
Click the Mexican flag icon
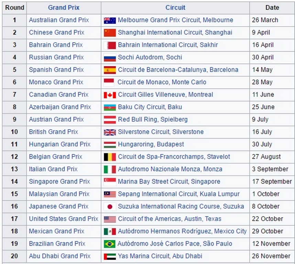click(x=110, y=231)
